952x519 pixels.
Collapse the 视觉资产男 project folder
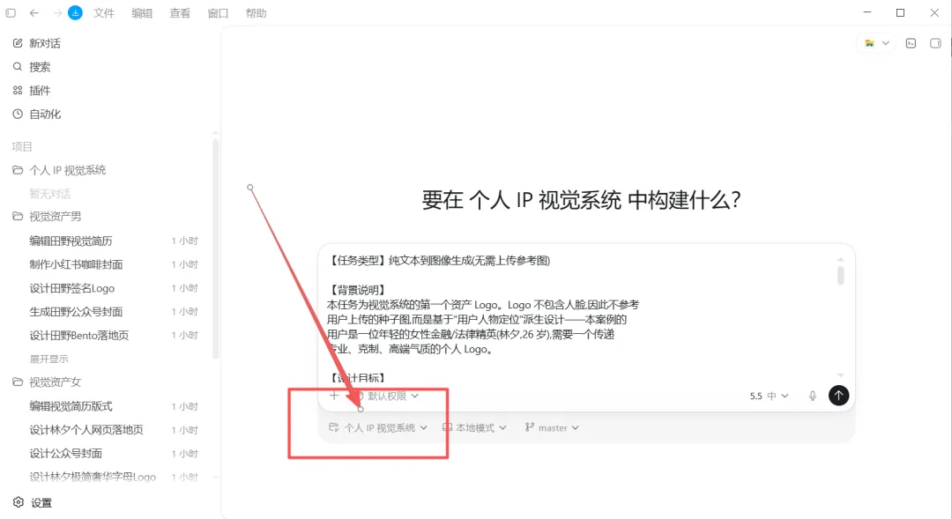coord(18,216)
